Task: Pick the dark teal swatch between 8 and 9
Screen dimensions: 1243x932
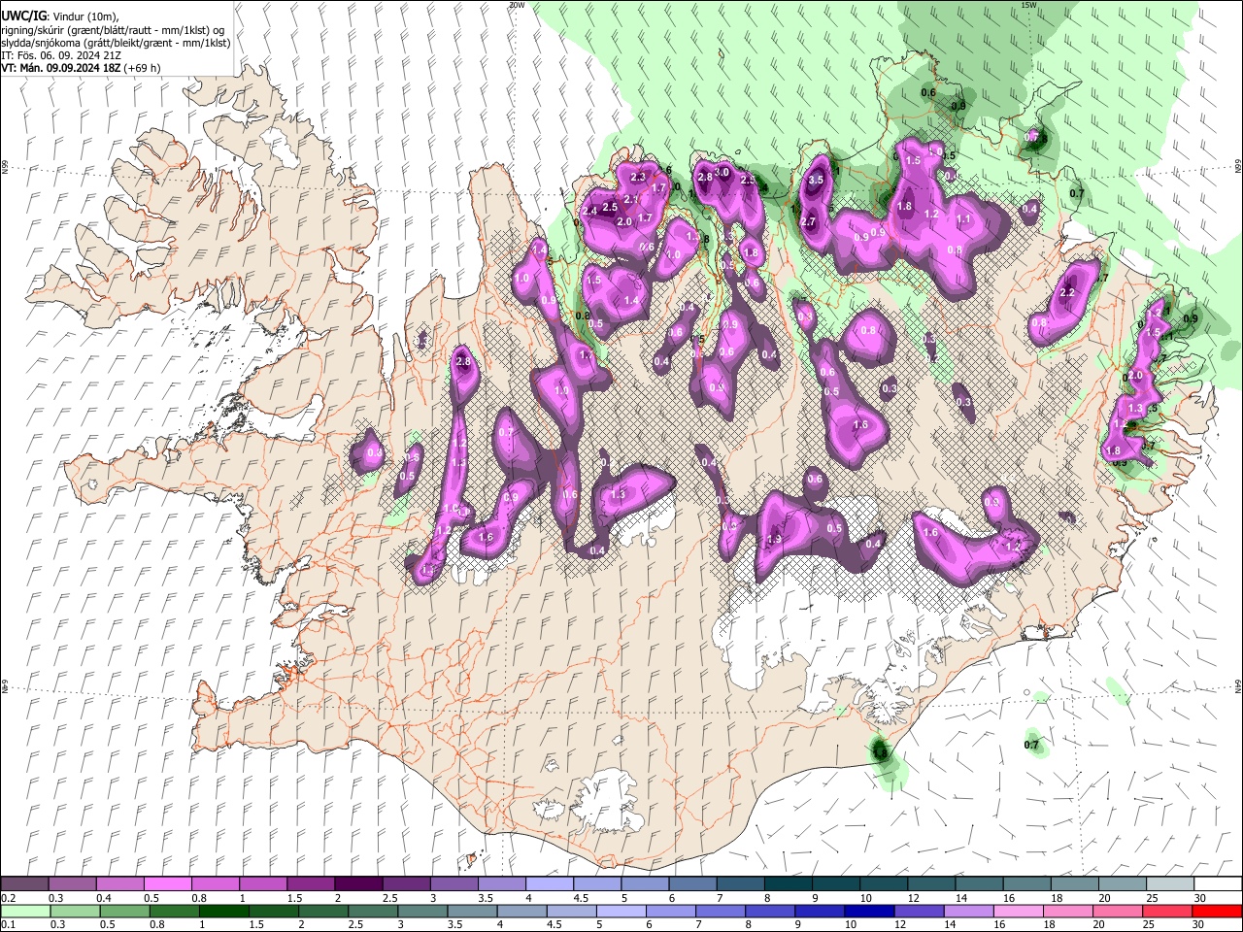Action: click(x=789, y=884)
